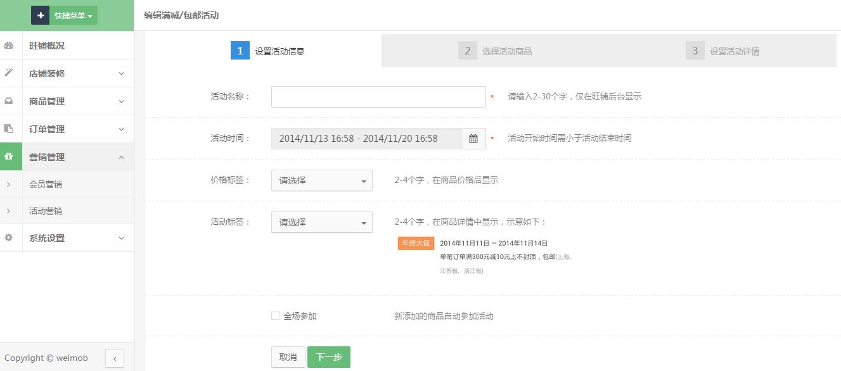Open the 活动营销 submenu item

click(x=46, y=211)
